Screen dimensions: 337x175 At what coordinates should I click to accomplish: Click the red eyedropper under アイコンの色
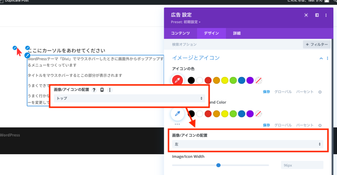[x=177, y=80]
